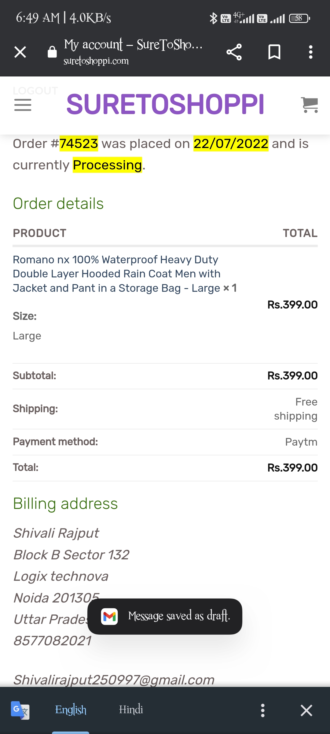Tap the Google Translate icon
Viewport: 330px width, 734px height.
point(20,710)
